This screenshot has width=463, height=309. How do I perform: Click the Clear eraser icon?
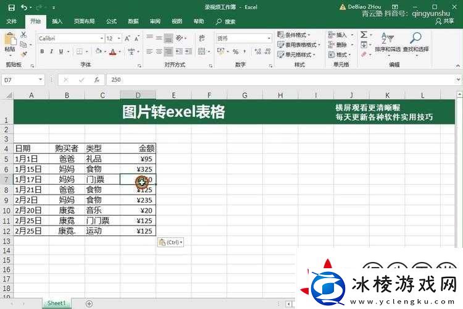point(364,54)
